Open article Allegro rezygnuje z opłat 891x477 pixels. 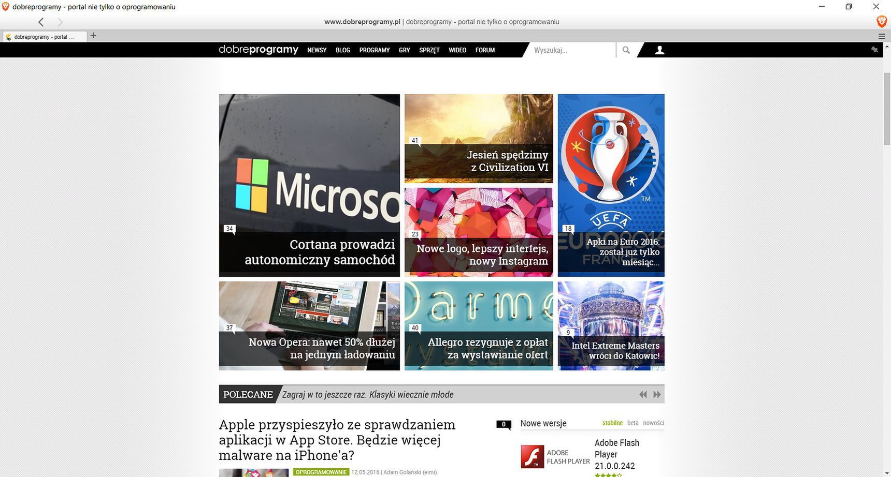tap(487, 348)
